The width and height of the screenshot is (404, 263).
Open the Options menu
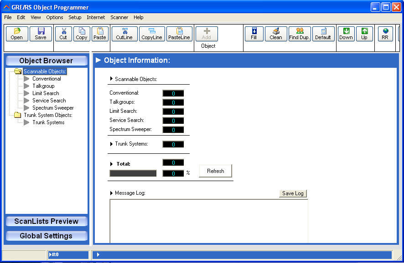coord(55,17)
